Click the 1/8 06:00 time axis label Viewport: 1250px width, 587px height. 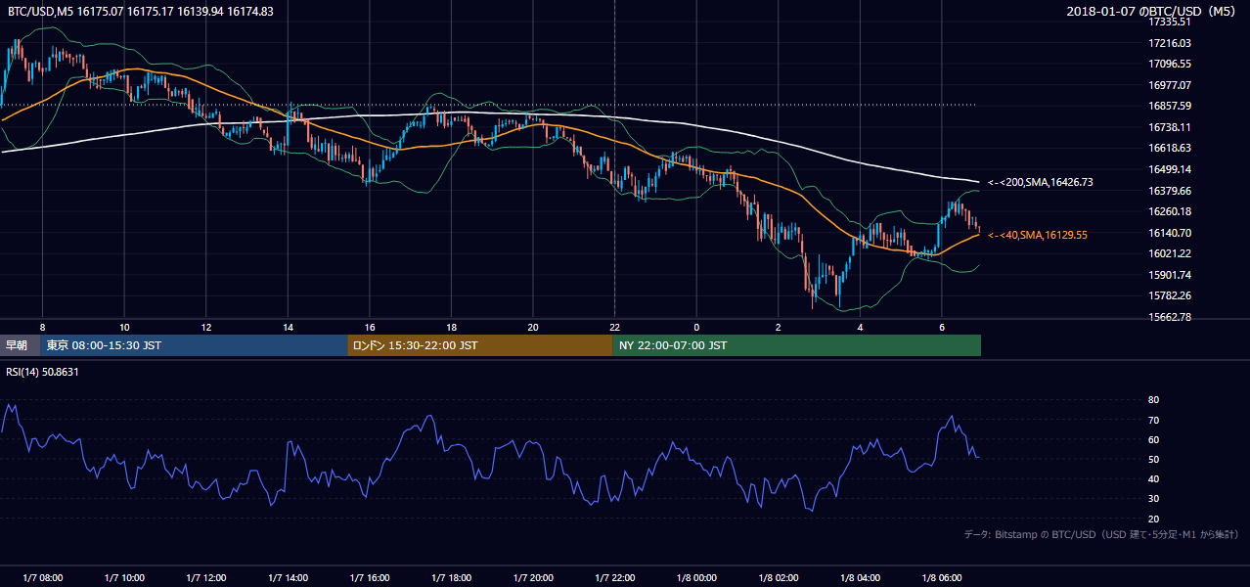[942, 578]
